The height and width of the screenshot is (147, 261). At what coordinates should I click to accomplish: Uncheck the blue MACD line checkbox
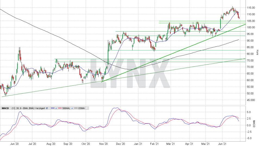tap(56, 108)
